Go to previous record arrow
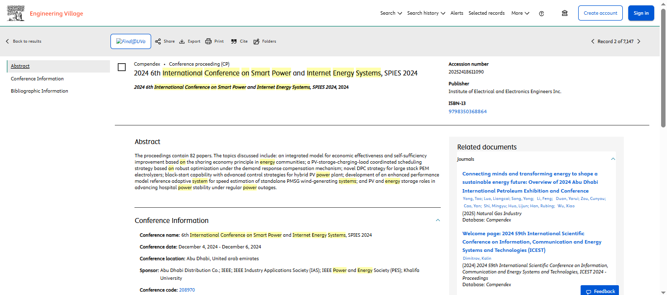667x295 pixels. [x=592, y=42]
